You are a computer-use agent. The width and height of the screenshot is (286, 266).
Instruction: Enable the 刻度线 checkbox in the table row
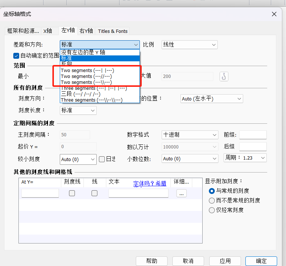click(x=72, y=193)
